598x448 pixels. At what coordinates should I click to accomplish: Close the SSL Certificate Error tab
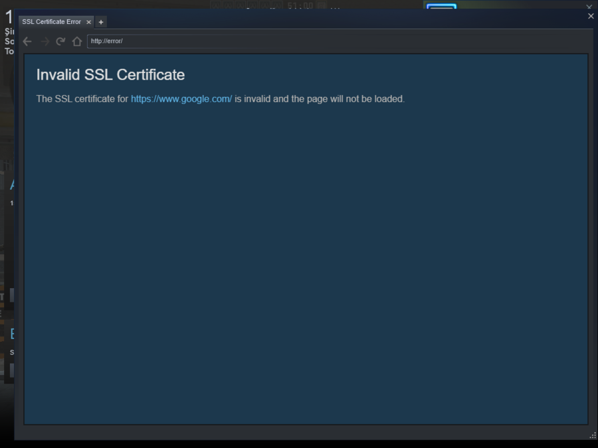click(x=88, y=22)
